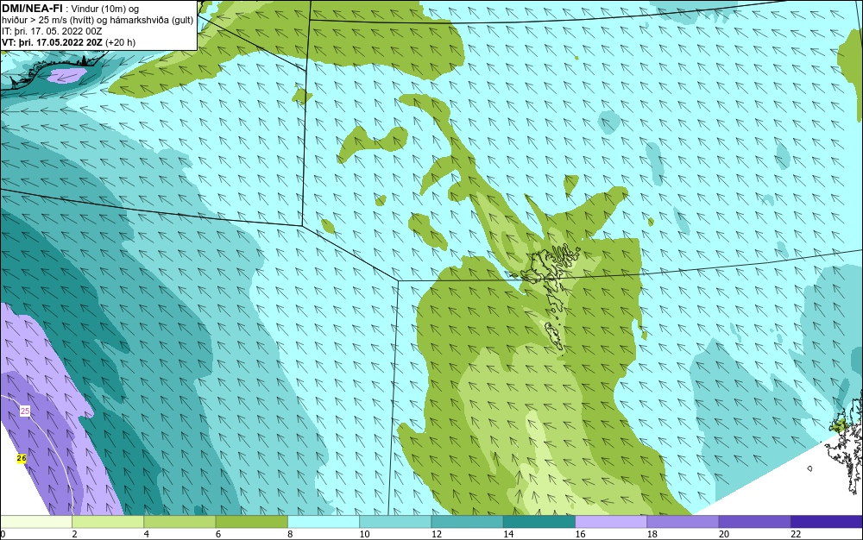Click the 20–22 m/s violet legend swatch
Viewport: 863px width, 540px height.
754,522
